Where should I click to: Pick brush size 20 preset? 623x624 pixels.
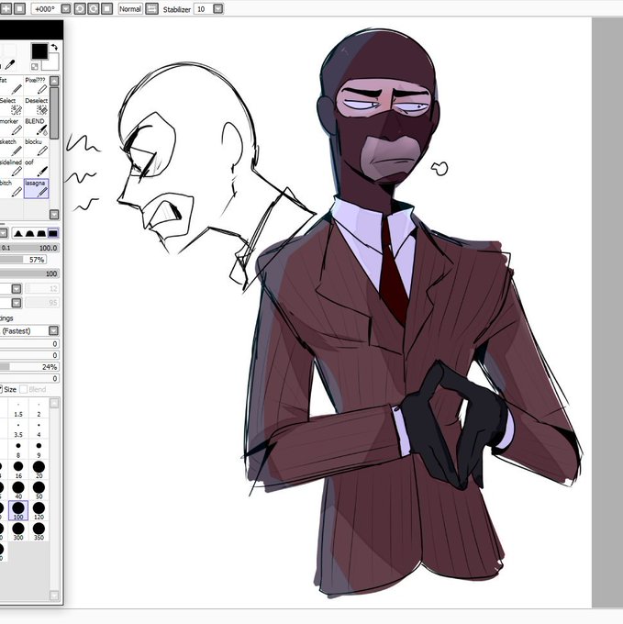pyautogui.click(x=39, y=469)
